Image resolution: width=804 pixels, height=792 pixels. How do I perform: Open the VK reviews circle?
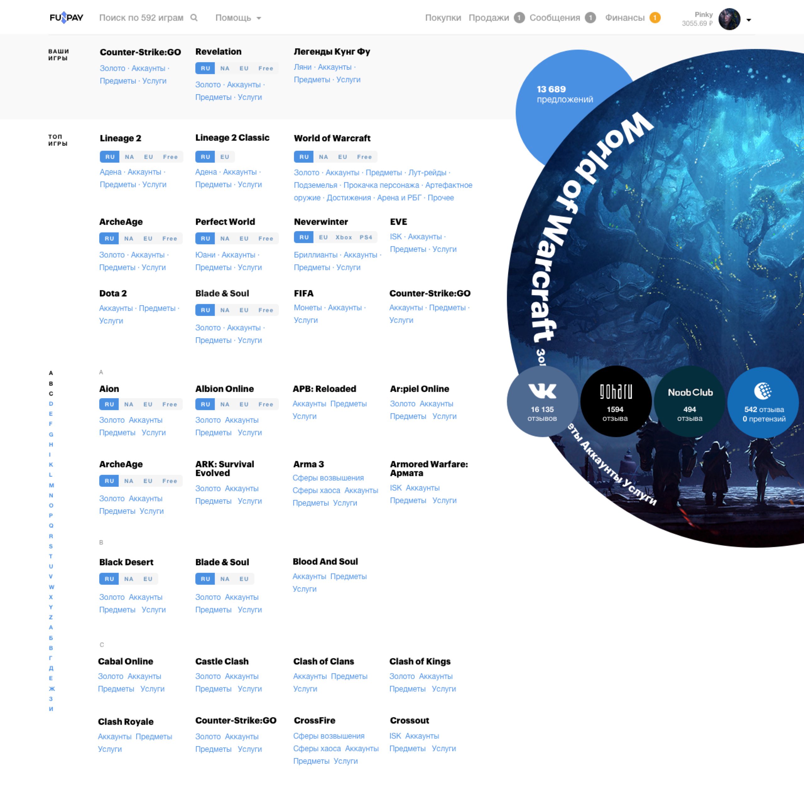(x=542, y=401)
